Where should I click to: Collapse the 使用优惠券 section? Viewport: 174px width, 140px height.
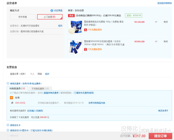click(x=8, y=83)
